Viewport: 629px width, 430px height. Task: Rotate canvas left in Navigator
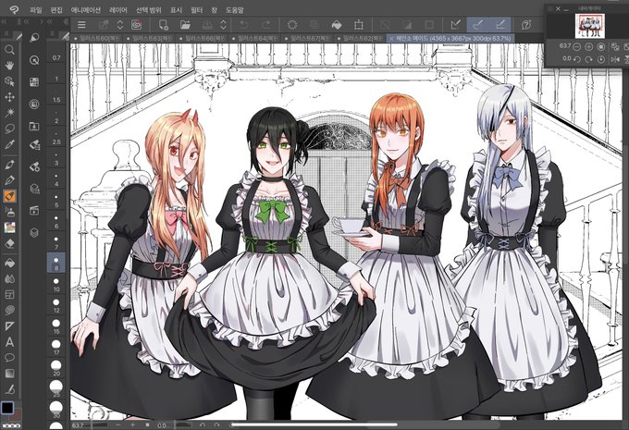coord(576,59)
